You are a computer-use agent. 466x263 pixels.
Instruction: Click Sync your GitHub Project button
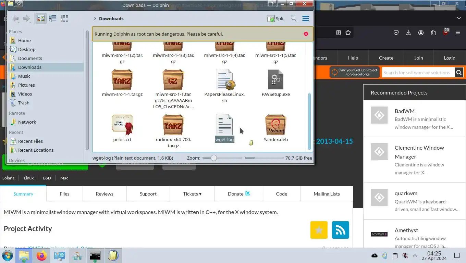[355, 72]
